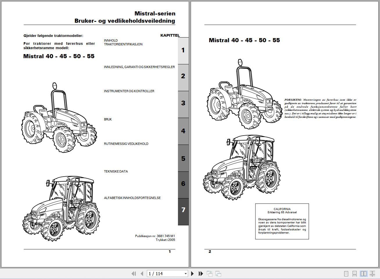Click the roll-bar tractor drawing on page 1

(x=59, y=118)
